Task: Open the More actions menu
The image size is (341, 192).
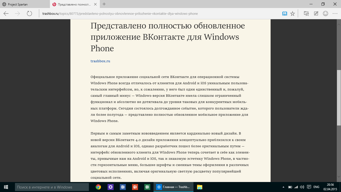Action: tap(335, 13)
